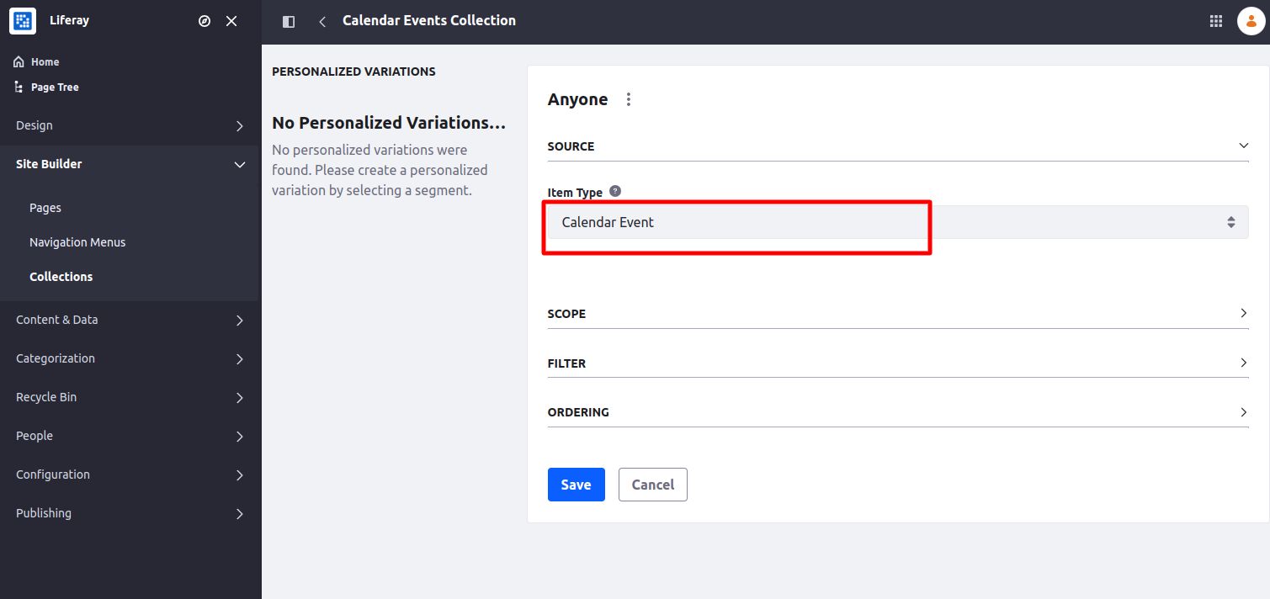
Task: Open the applications grid menu
Action: click(1216, 21)
